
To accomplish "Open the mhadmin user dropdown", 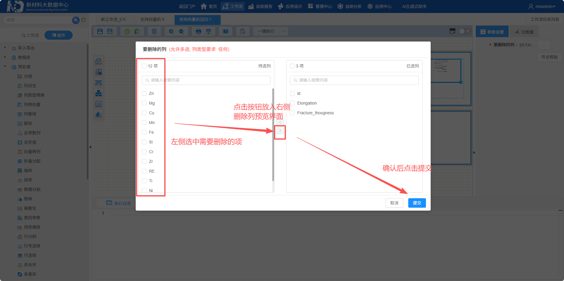I will tap(543, 6).
